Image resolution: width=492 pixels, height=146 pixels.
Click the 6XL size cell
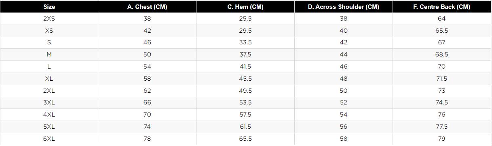[49, 139]
